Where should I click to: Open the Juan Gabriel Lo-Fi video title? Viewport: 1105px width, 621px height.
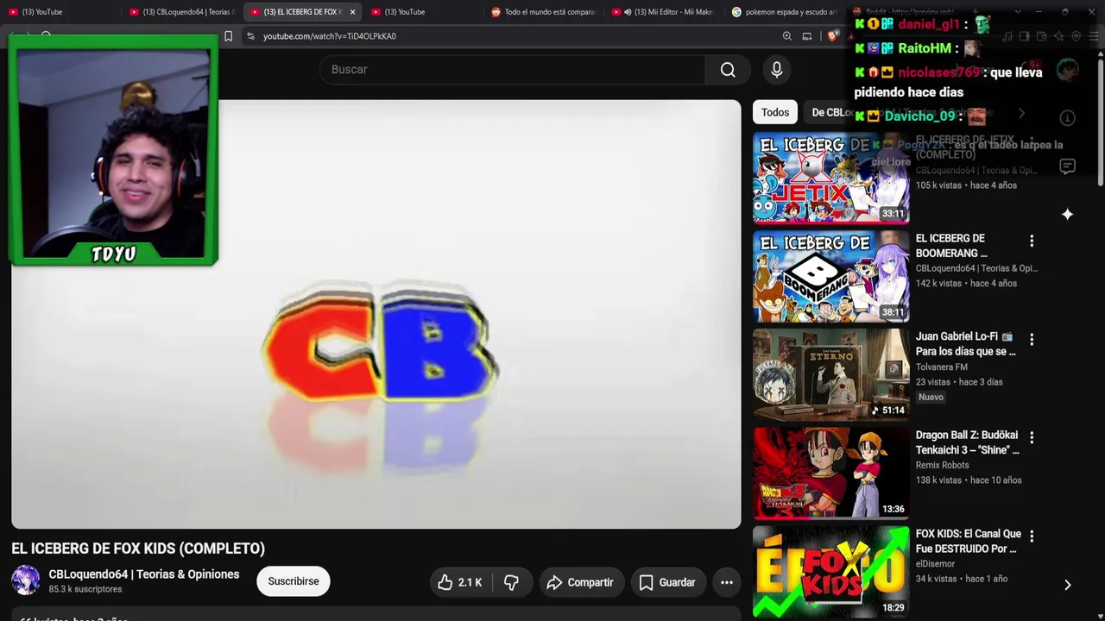965,344
